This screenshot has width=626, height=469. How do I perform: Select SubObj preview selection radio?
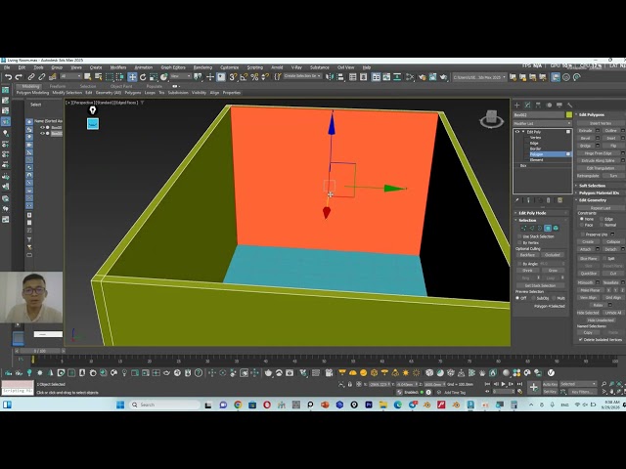coord(533,298)
